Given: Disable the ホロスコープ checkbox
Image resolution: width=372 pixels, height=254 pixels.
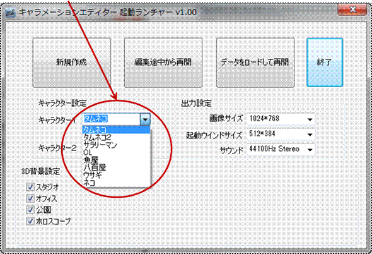Looking at the screenshot, I should 30,221.
